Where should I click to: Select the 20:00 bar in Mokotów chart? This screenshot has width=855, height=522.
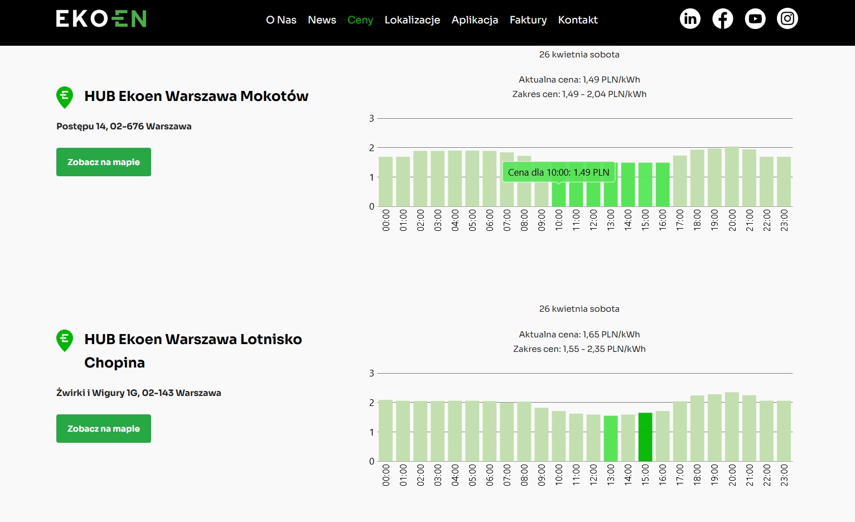pyautogui.click(x=732, y=177)
